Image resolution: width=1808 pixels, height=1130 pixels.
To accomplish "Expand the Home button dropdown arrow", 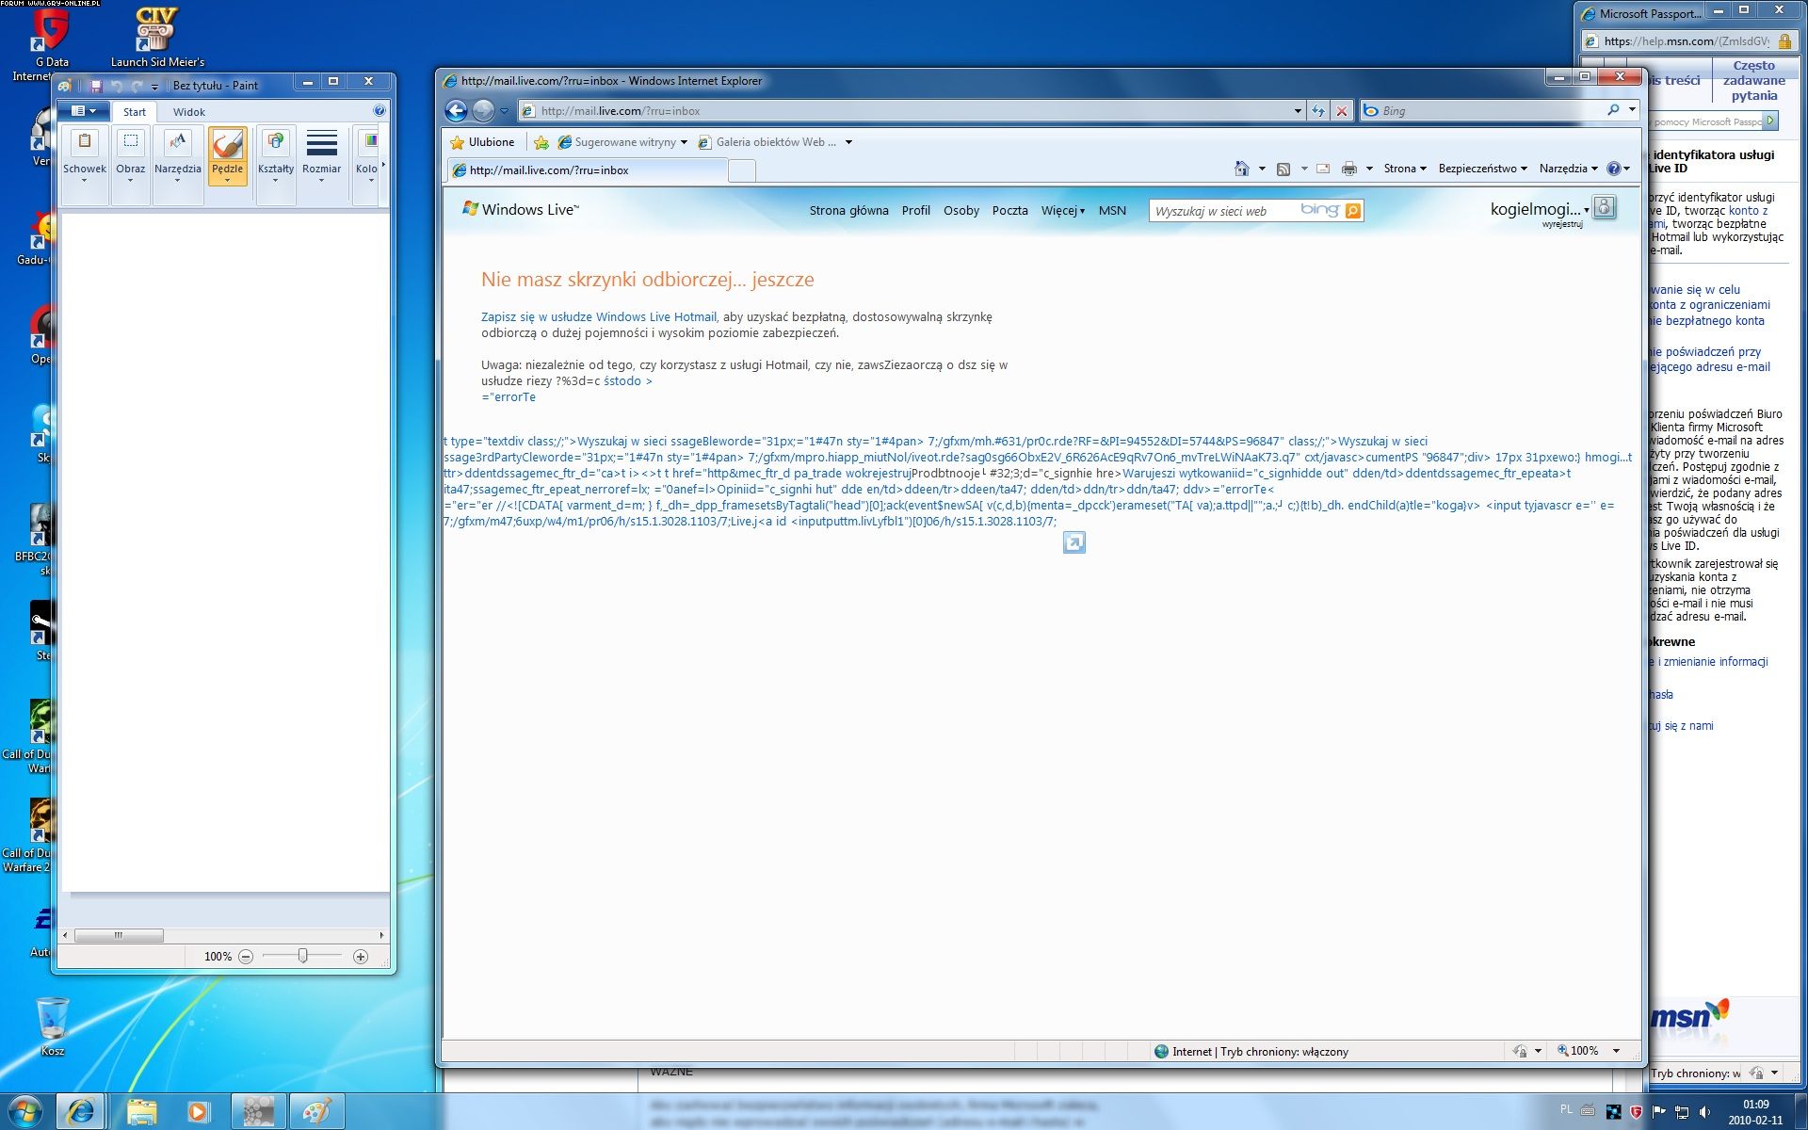I will tap(1262, 169).
